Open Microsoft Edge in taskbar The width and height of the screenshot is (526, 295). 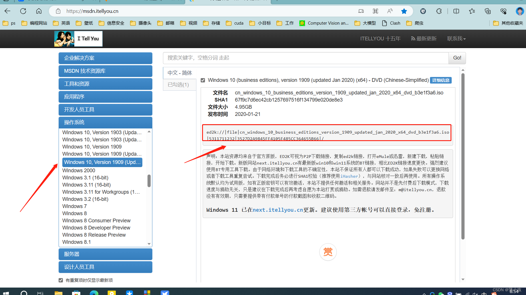point(94,293)
